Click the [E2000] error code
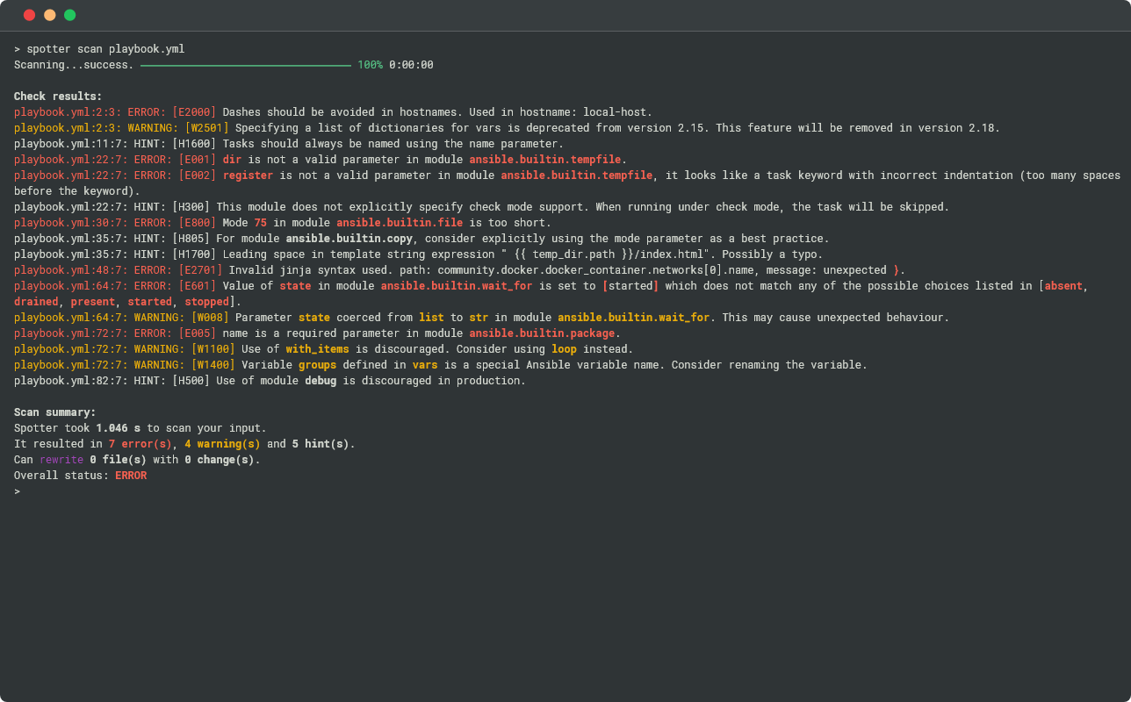1131x702 pixels. click(193, 112)
